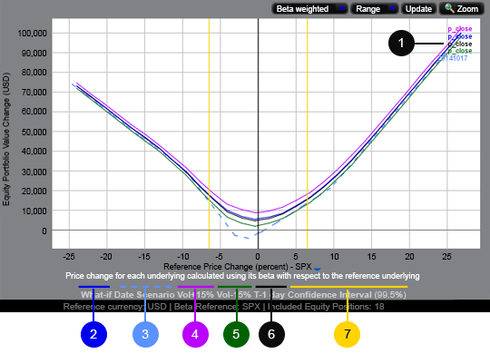The image size is (490, 354).
Task: Click the Beta weighted dropdown arrow
Action: pyautogui.click(x=342, y=8)
